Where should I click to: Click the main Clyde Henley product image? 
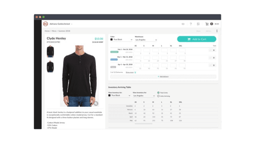click(80, 76)
